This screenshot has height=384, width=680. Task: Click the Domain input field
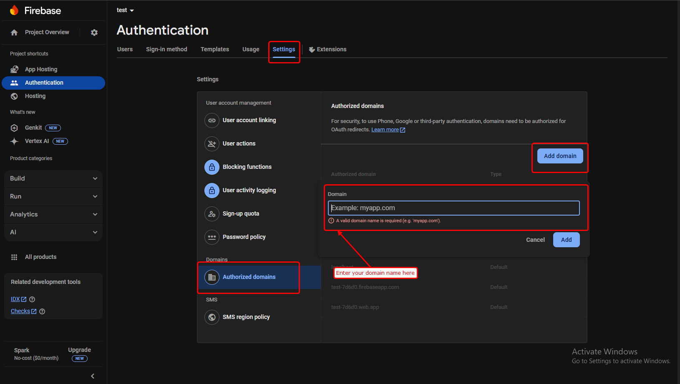[x=454, y=208]
